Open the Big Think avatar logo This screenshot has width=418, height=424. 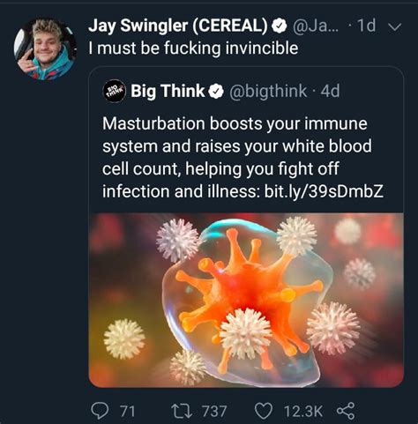coord(115,92)
